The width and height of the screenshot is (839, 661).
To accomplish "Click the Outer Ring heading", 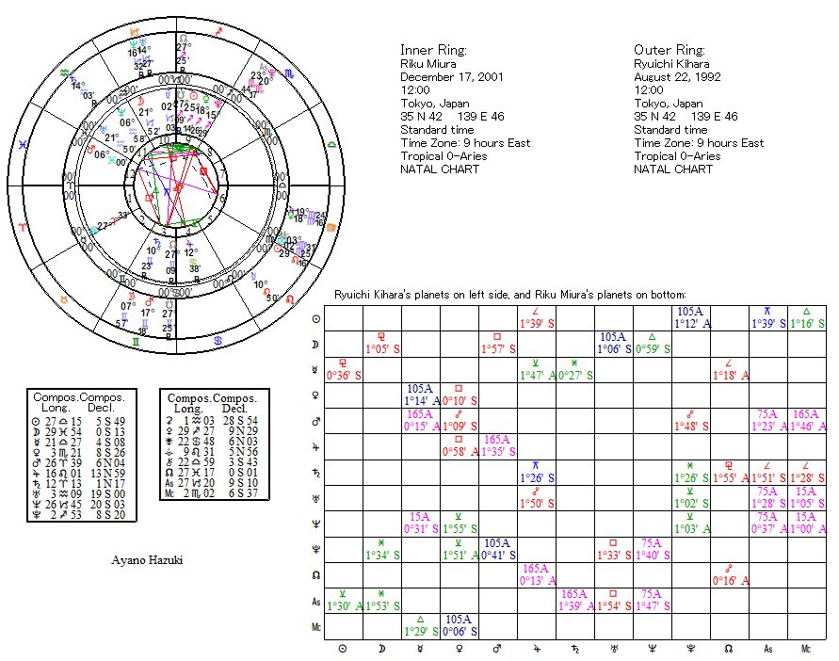I will 666,50.
